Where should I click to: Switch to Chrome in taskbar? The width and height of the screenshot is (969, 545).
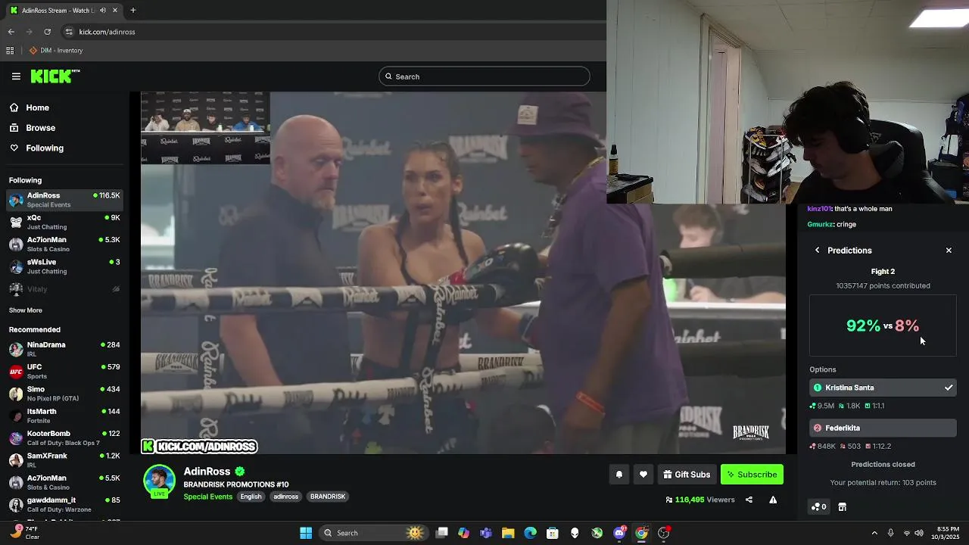641,533
